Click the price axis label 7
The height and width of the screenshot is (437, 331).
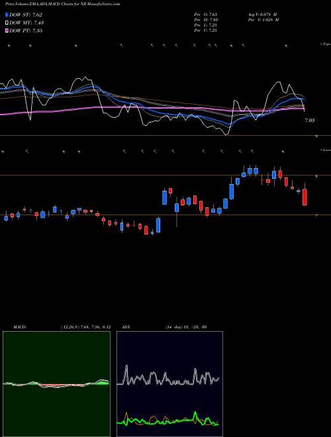(x=316, y=216)
